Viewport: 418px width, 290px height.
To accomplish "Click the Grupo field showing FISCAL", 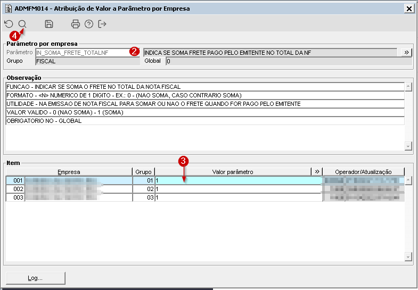I will [88, 61].
